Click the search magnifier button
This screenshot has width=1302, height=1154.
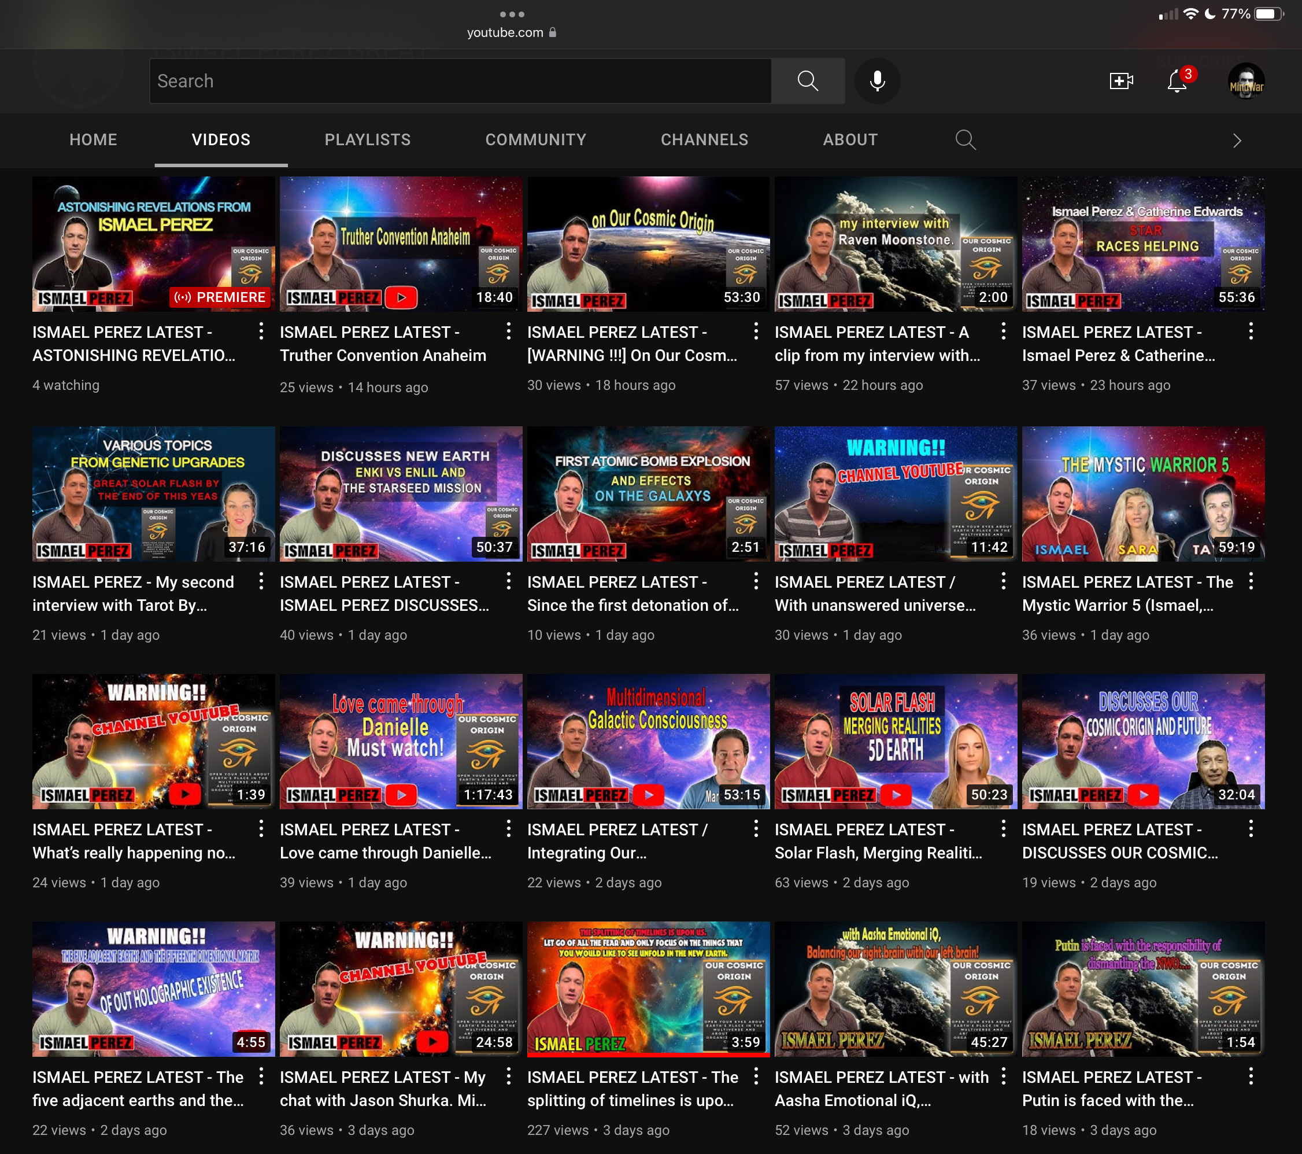pyautogui.click(x=807, y=81)
